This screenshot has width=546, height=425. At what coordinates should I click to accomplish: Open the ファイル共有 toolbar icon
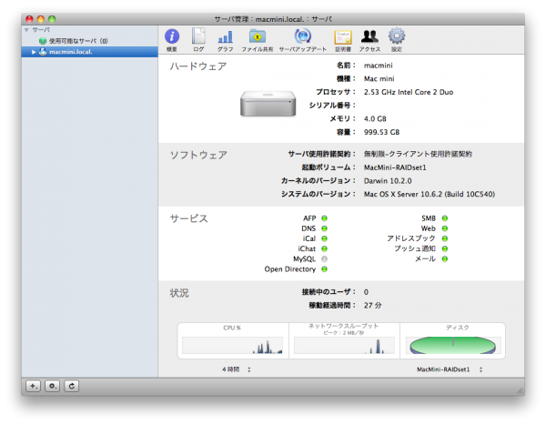tap(258, 40)
